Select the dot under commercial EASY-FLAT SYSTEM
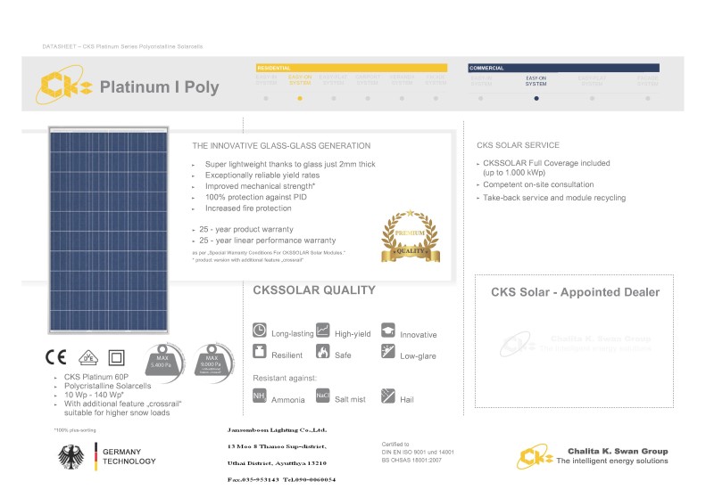The height and width of the screenshot is (498, 706). [x=592, y=98]
